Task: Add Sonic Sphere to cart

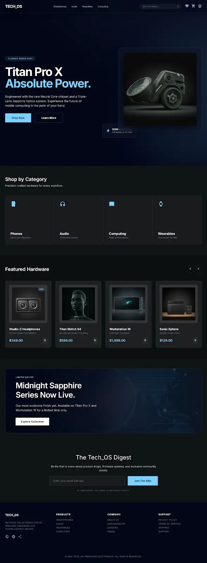Action: pyautogui.click(x=195, y=340)
